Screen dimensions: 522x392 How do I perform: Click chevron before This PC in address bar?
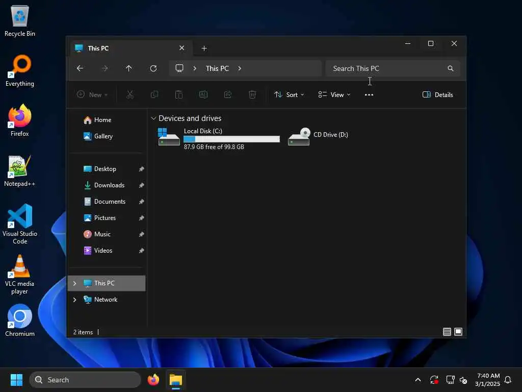(x=195, y=68)
